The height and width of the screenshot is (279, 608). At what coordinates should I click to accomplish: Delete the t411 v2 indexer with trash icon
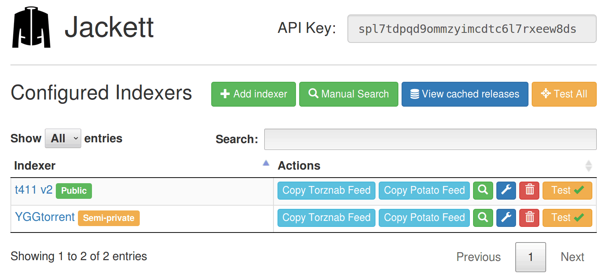click(x=529, y=190)
